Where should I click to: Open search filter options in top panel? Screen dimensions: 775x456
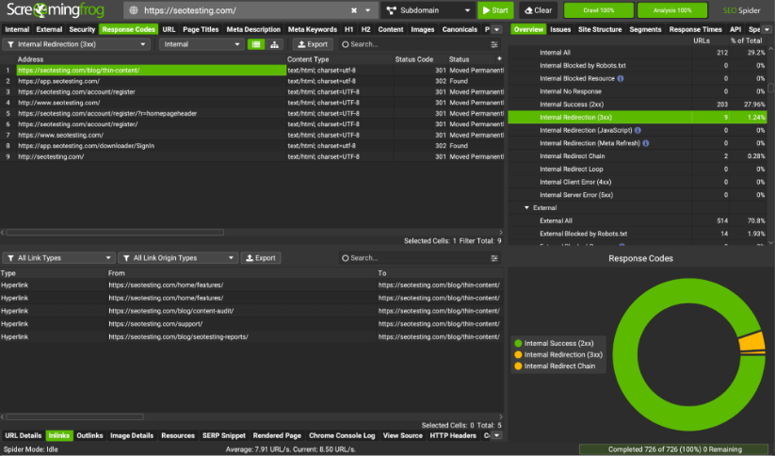494,44
